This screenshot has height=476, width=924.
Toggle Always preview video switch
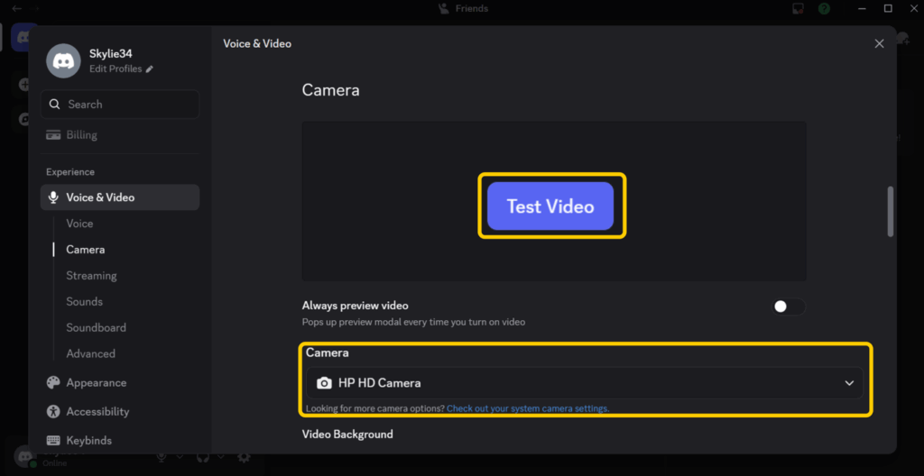point(789,307)
